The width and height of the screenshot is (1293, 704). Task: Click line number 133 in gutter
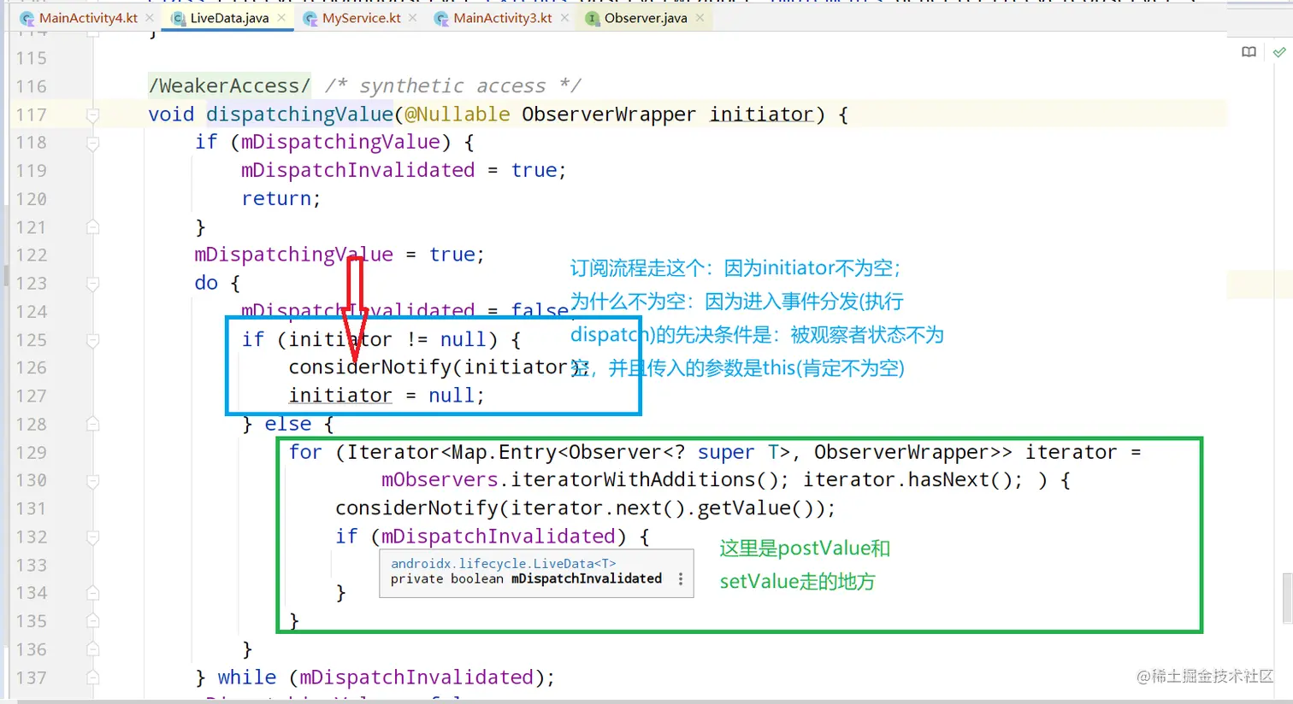(31, 566)
